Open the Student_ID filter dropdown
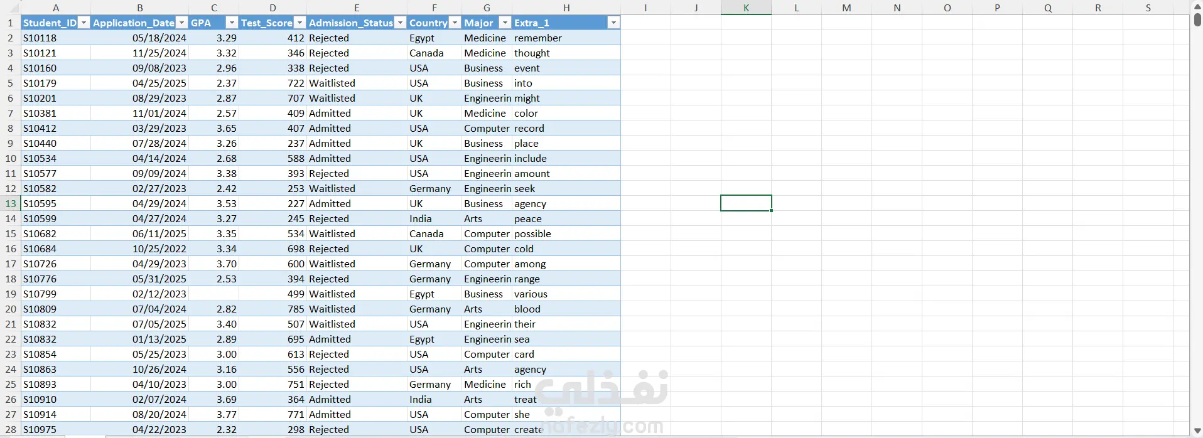 pos(84,23)
